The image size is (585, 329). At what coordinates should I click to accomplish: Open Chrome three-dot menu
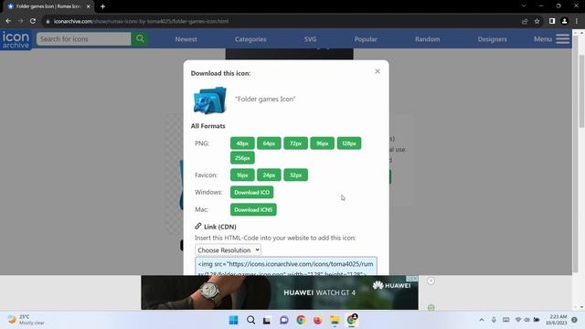pyautogui.click(x=577, y=21)
